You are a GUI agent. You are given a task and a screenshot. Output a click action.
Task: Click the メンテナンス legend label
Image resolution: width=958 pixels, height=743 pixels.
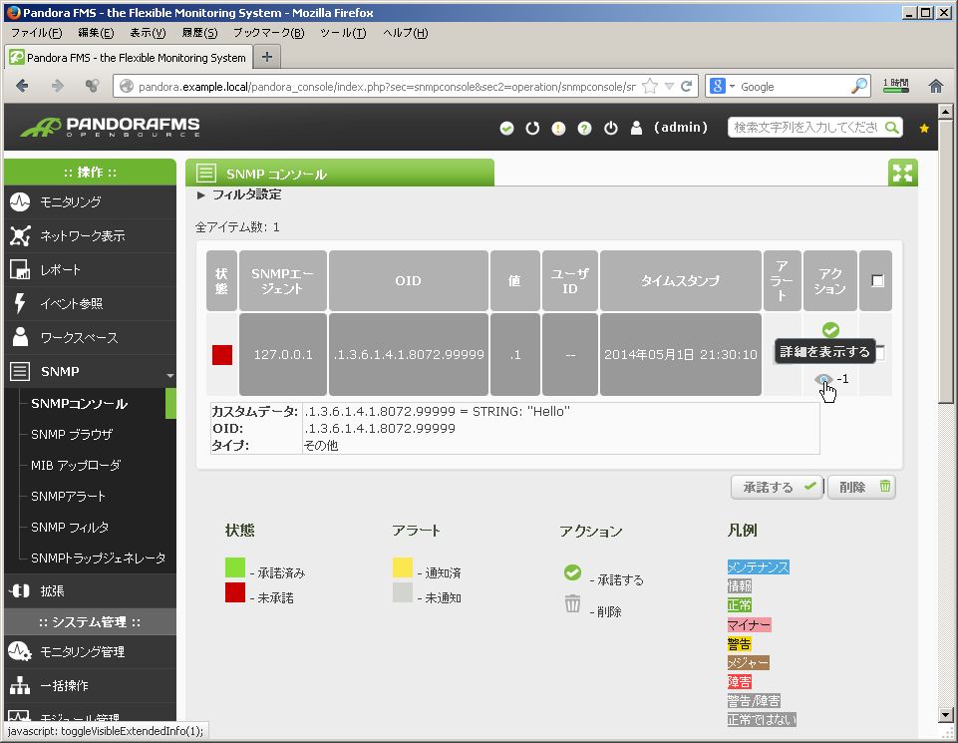[x=759, y=567]
